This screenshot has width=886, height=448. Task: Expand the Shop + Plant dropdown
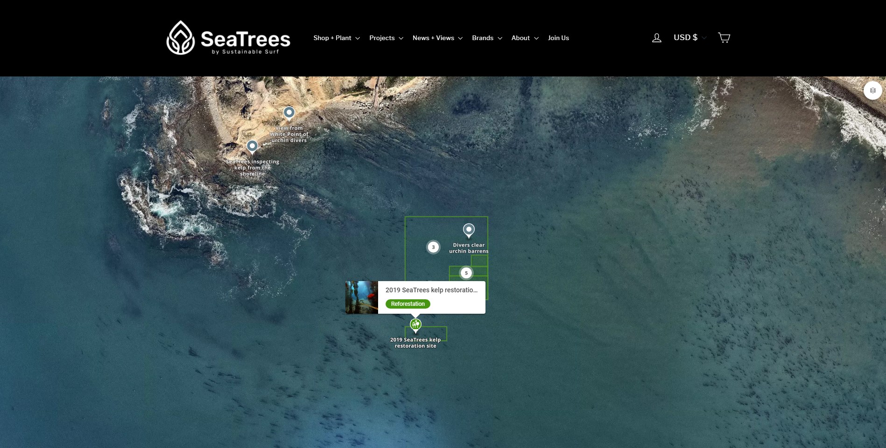point(336,38)
